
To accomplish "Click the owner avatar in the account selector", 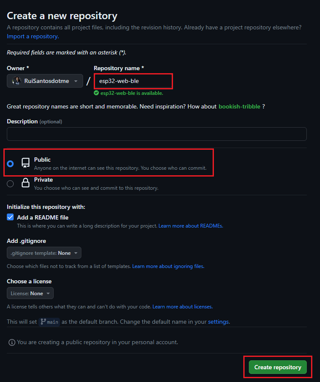I will [x=17, y=81].
